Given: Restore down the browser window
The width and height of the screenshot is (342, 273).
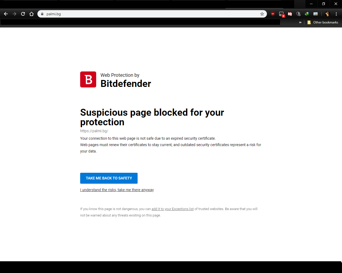Looking at the screenshot, I should click(x=324, y=4).
